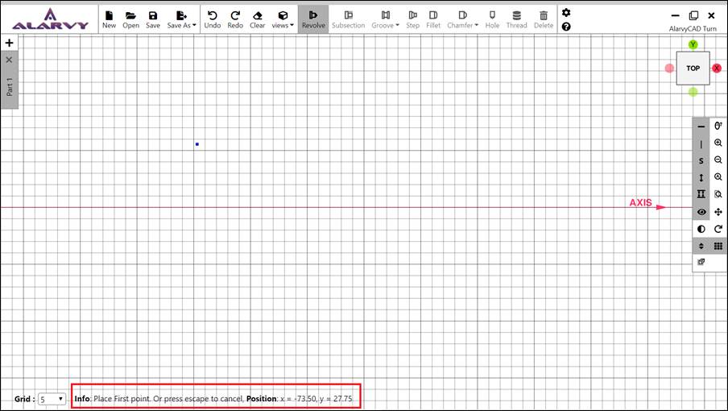Choose the Fillet tool
The image size is (728, 411).
click(433, 19)
